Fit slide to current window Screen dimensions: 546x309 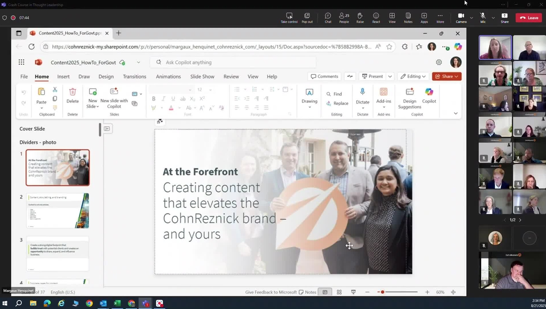tap(453, 292)
